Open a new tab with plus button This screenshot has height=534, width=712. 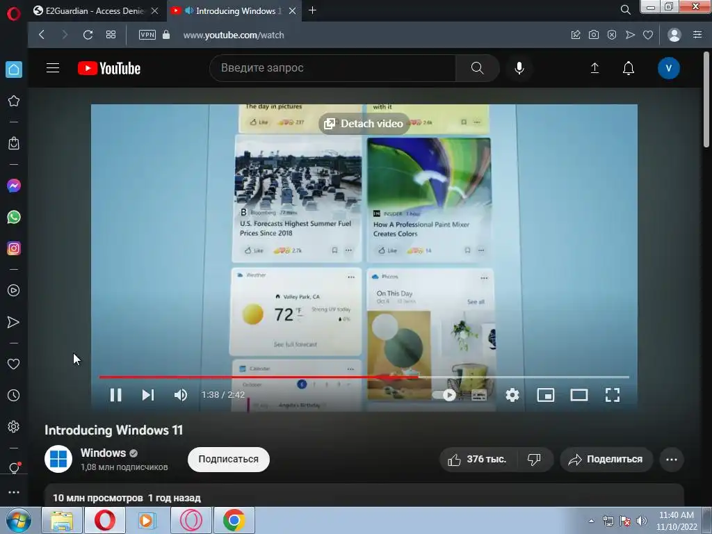pos(312,10)
